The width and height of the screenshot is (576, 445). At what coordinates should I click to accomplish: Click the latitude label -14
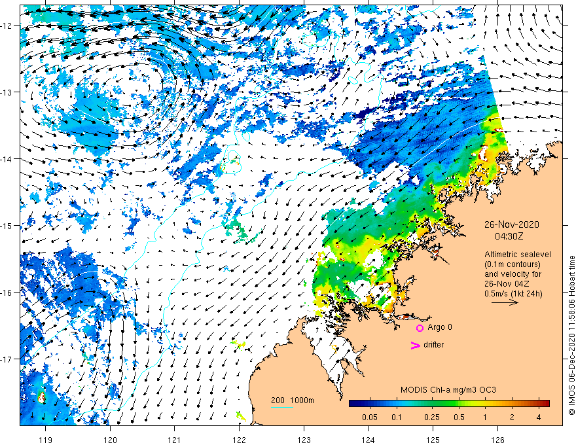click(x=7, y=159)
